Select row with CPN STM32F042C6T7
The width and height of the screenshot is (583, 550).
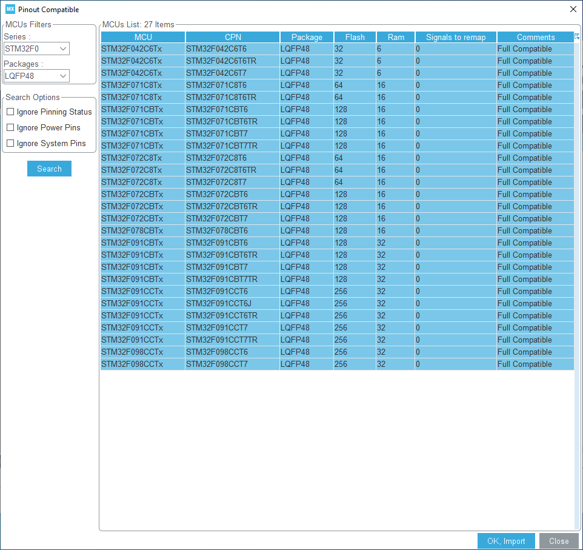click(337, 73)
